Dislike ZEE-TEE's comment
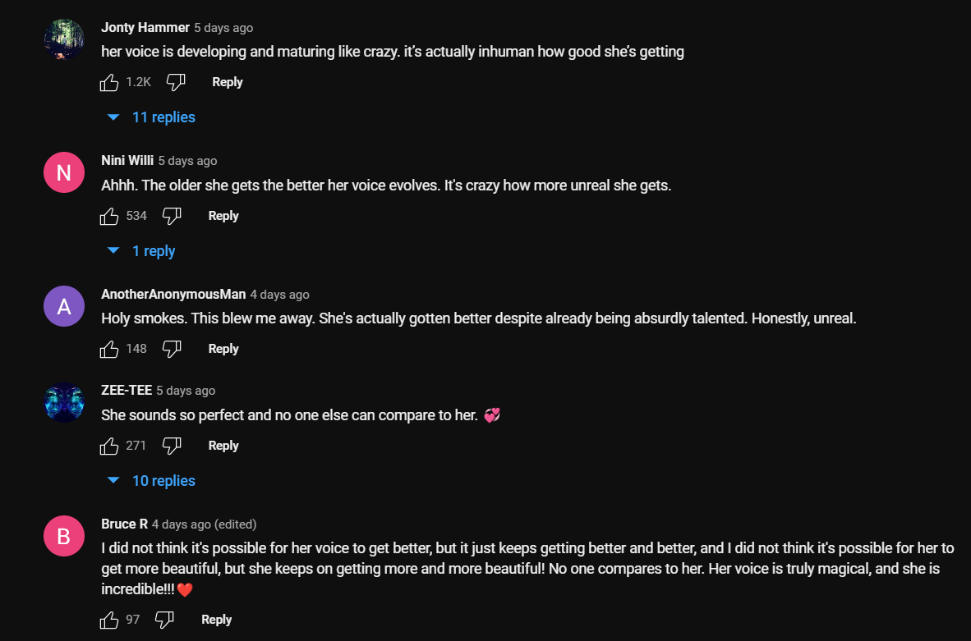 pos(172,446)
